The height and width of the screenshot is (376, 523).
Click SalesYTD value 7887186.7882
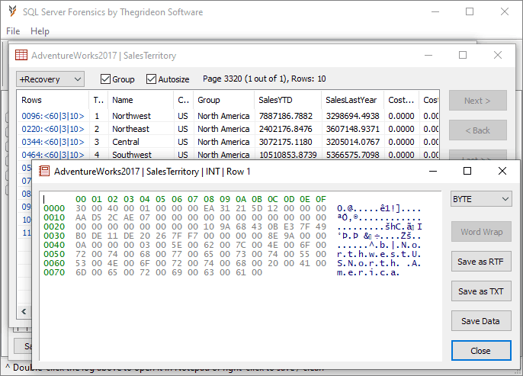pyautogui.click(x=286, y=116)
